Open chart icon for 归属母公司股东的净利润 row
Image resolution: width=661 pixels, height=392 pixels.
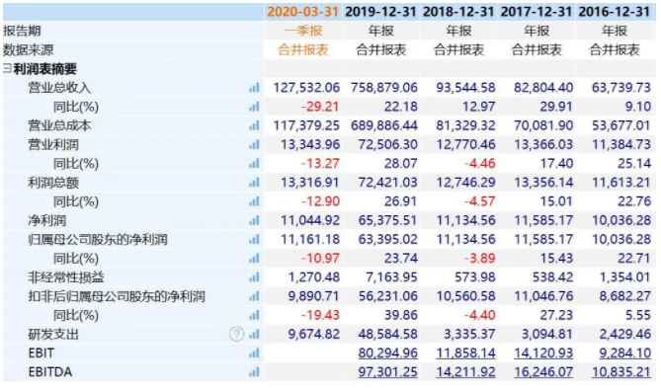coord(254,239)
